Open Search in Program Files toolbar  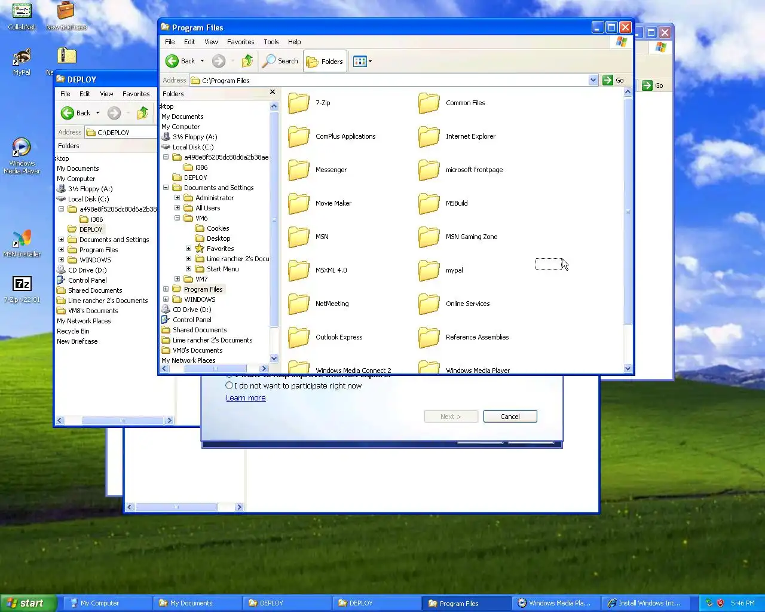(x=281, y=61)
